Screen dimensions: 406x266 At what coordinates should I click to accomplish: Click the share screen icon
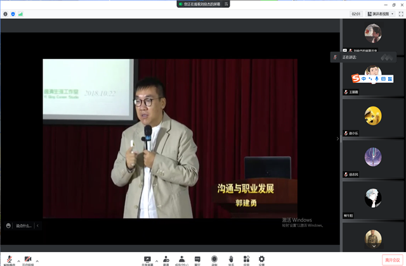(x=148, y=258)
